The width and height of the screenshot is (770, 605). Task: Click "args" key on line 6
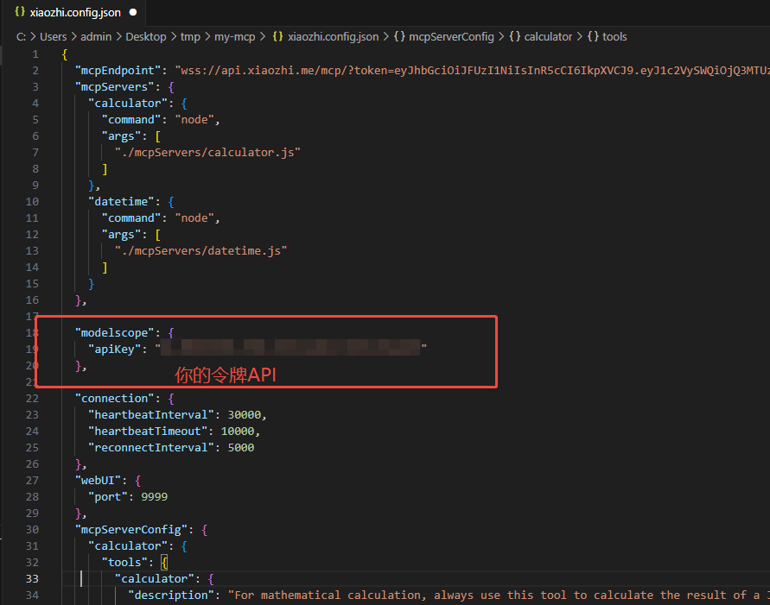[121, 136]
